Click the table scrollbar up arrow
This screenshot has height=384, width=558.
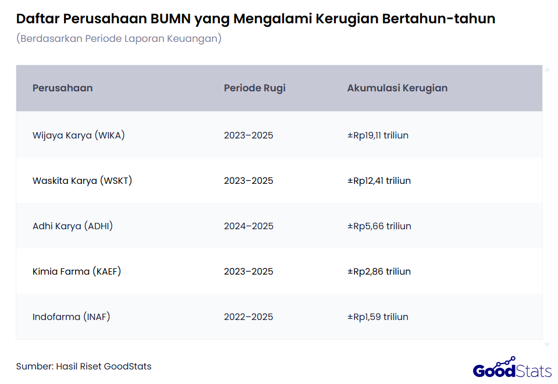547,70
